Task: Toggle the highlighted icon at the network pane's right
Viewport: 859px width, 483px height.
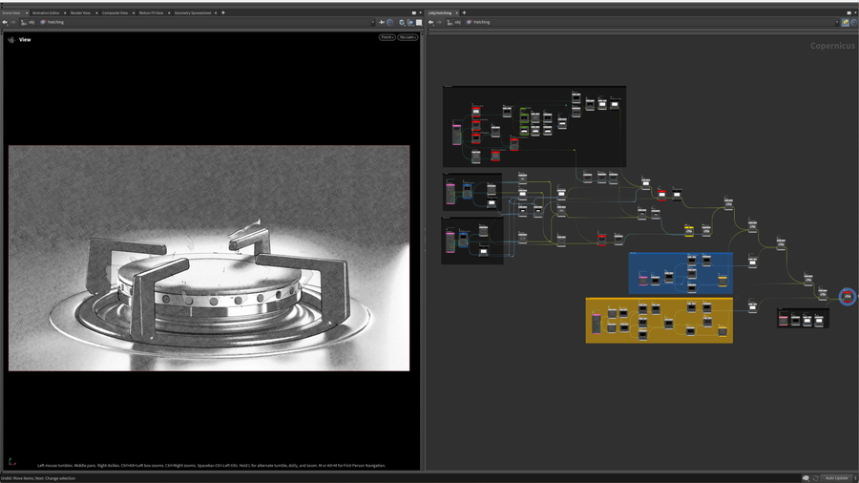Action: coord(845,22)
